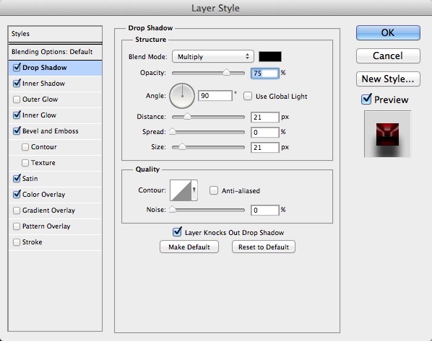
Task: Click the layer style preview thumbnail
Action: pos(387,134)
